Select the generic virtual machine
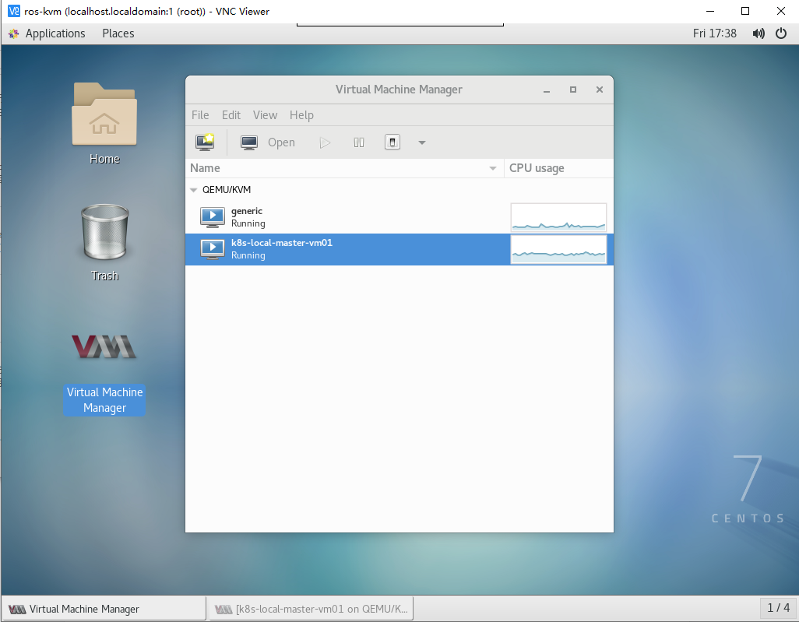 (399, 217)
